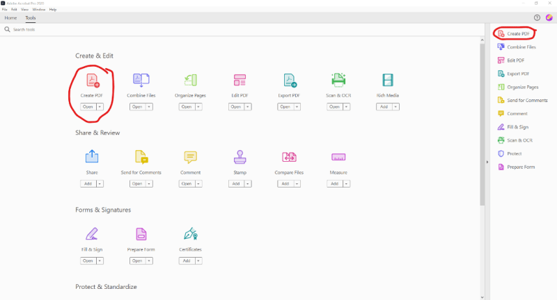The height and width of the screenshot is (300, 557).
Task: Open the Help menu
Action: [x=53, y=10]
